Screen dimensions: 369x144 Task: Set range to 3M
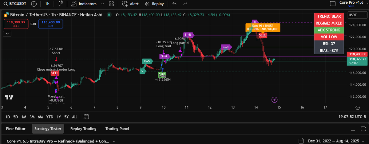click(x=32, y=117)
